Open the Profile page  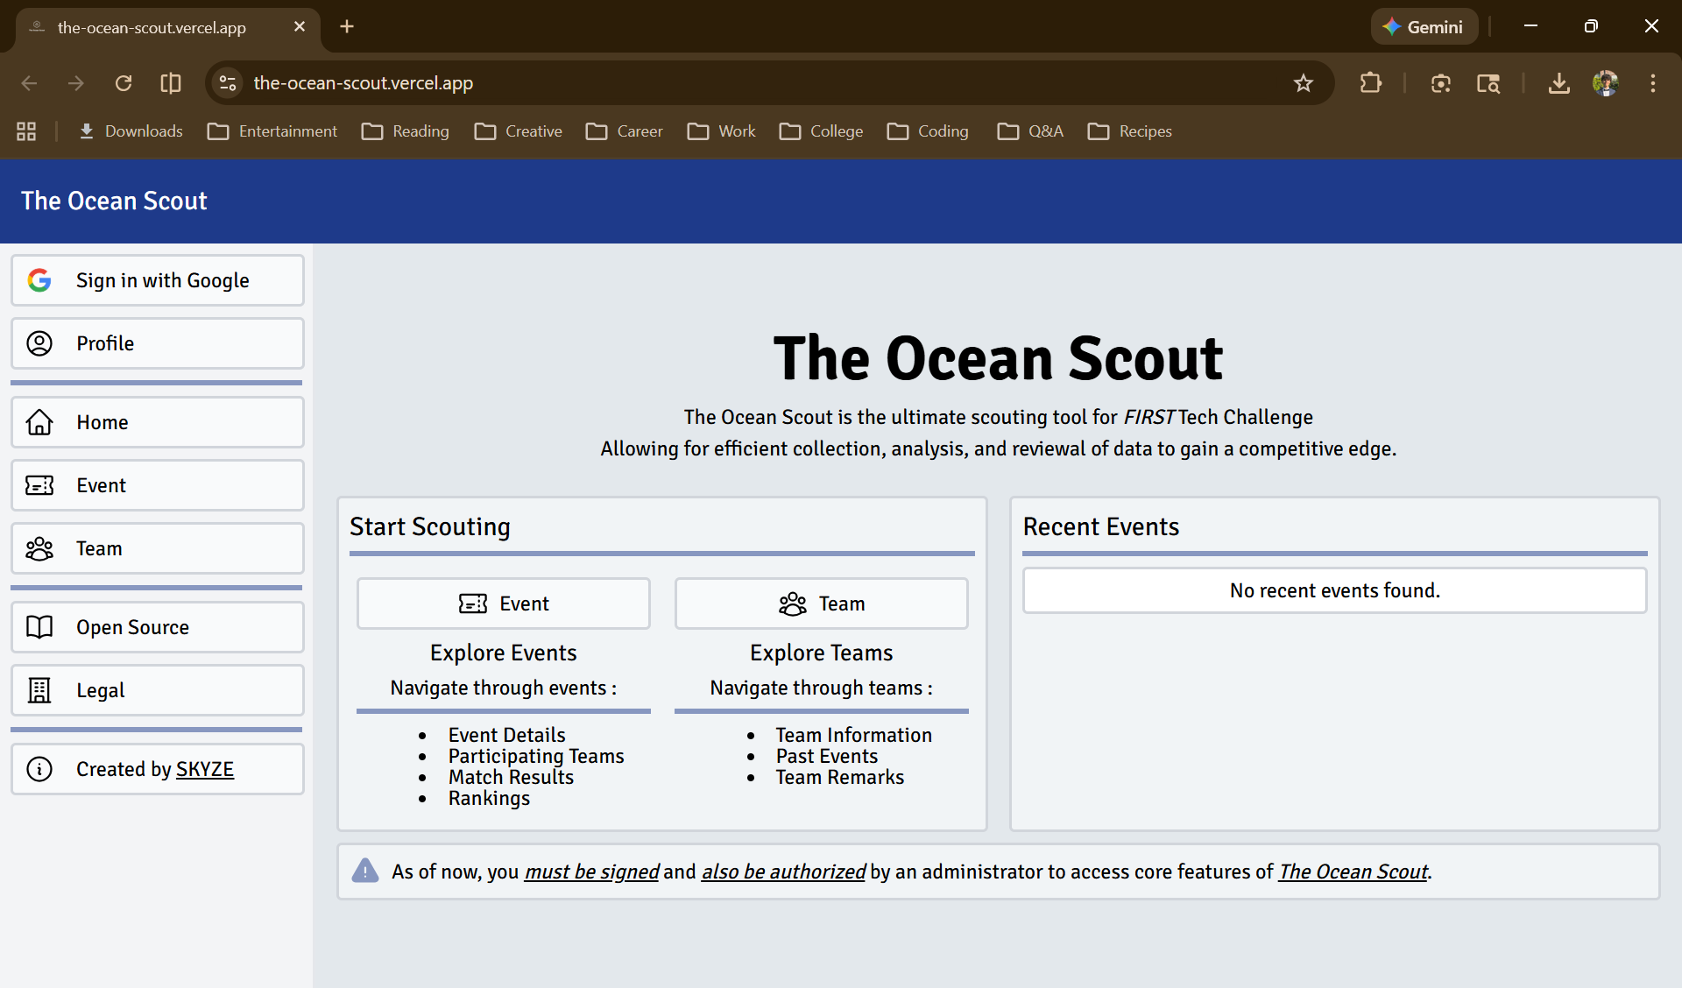[158, 343]
